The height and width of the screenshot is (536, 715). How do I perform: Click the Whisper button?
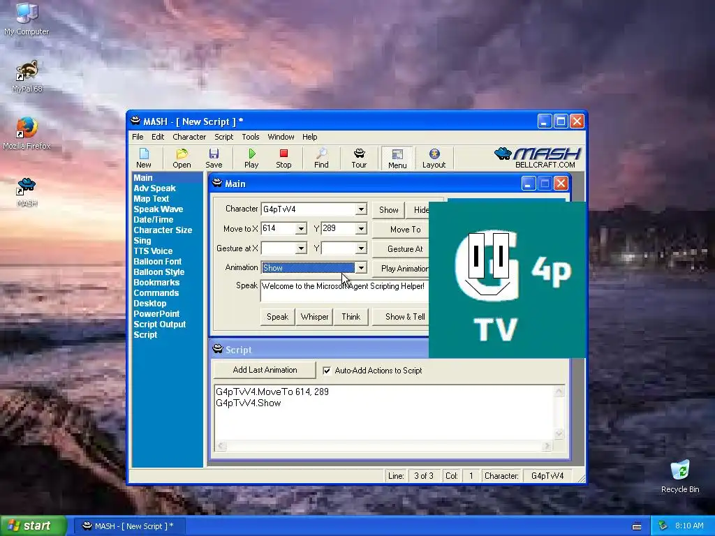[314, 317]
